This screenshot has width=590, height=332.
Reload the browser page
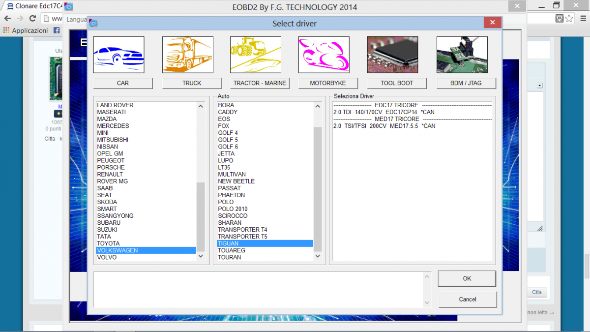pyautogui.click(x=32, y=18)
